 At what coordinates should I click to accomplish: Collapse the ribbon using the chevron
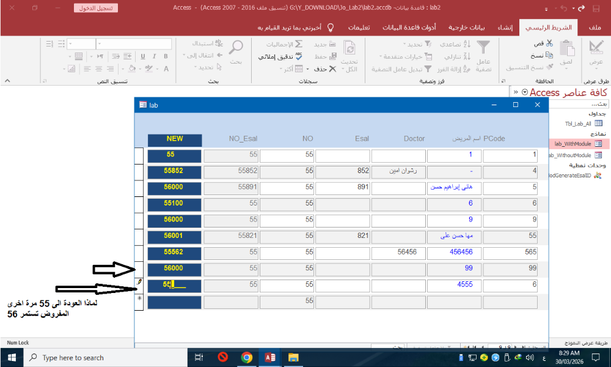7,81
